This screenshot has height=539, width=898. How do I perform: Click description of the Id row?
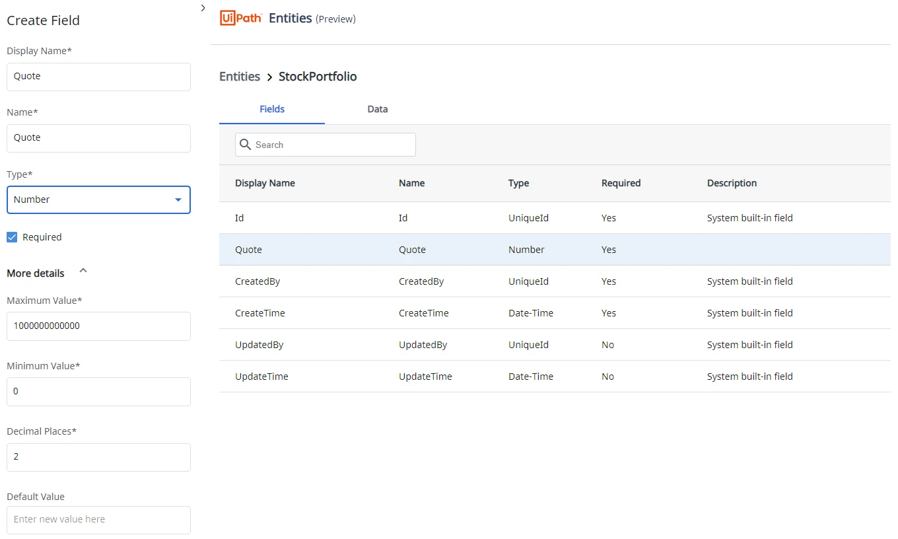pyautogui.click(x=750, y=218)
